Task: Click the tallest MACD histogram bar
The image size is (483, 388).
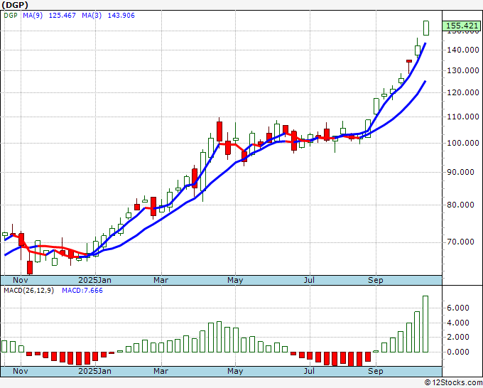Action: (425, 324)
